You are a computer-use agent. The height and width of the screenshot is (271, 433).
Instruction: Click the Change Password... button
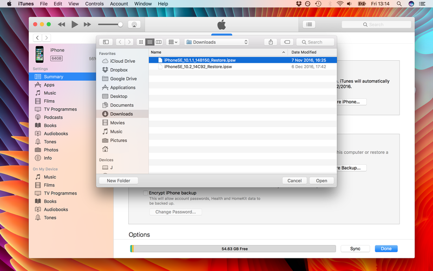[175, 212]
